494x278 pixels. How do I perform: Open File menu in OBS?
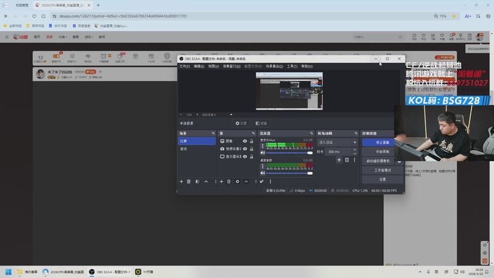pos(184,66)
